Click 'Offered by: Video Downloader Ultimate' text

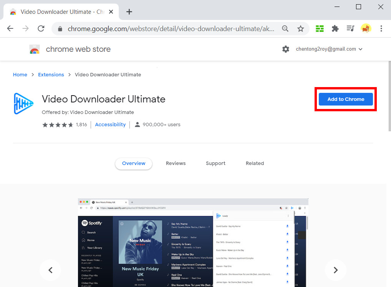click(88, 112)
